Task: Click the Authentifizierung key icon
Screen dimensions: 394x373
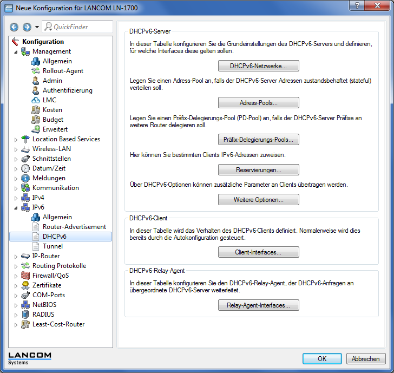Action: [x=36, y=90]
